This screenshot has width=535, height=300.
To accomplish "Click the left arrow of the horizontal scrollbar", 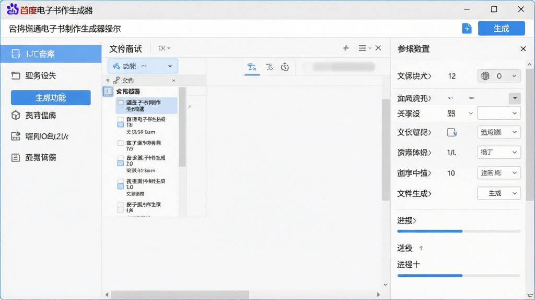I will pos(107,295).
